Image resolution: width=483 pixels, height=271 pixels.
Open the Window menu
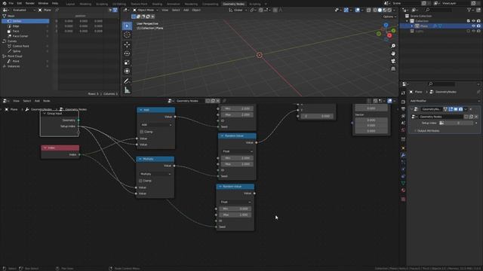point(43,3)
